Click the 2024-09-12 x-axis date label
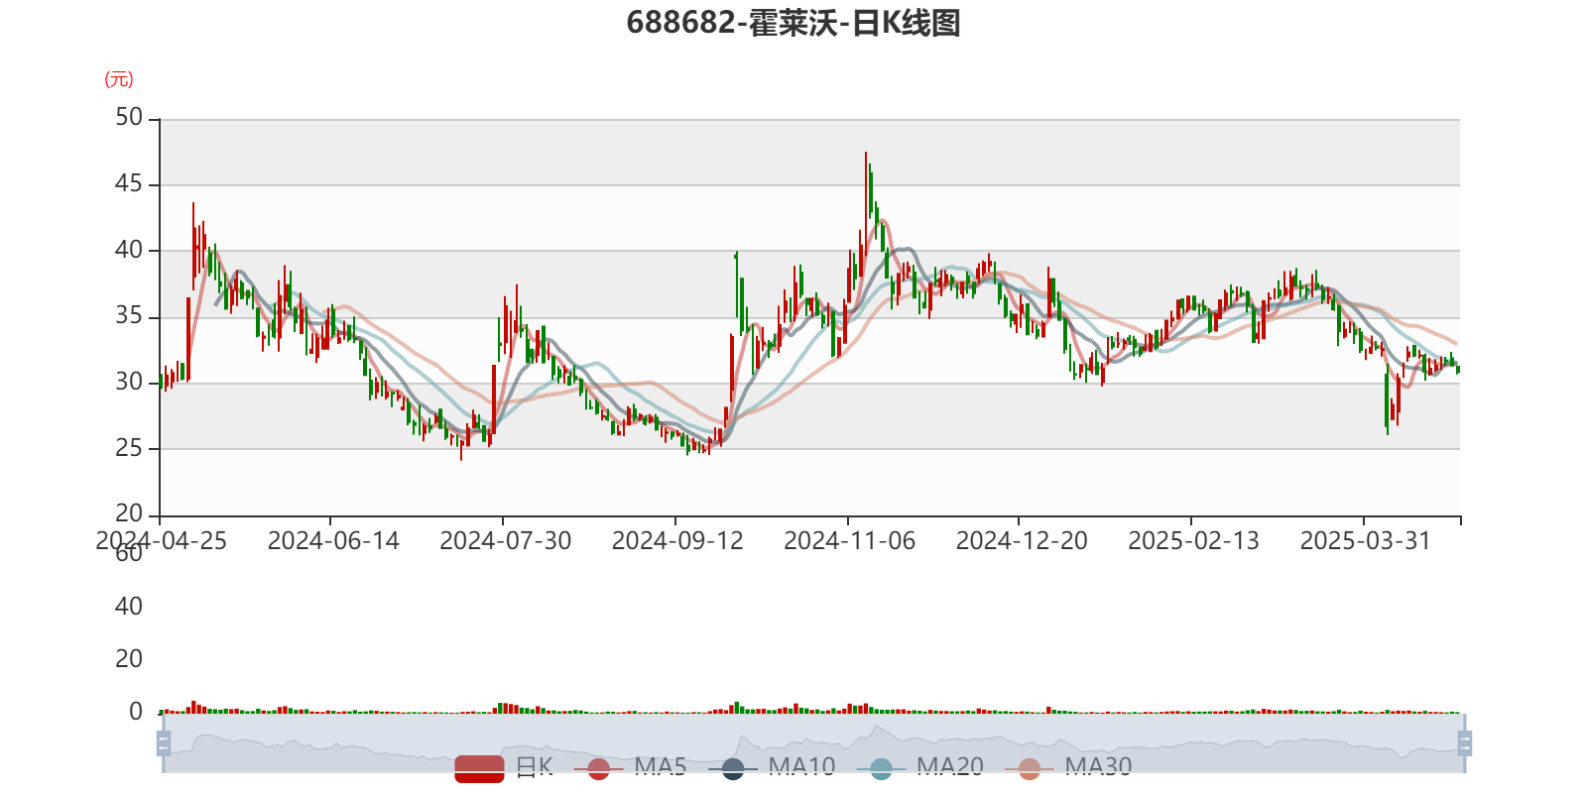 click(677, 541)
